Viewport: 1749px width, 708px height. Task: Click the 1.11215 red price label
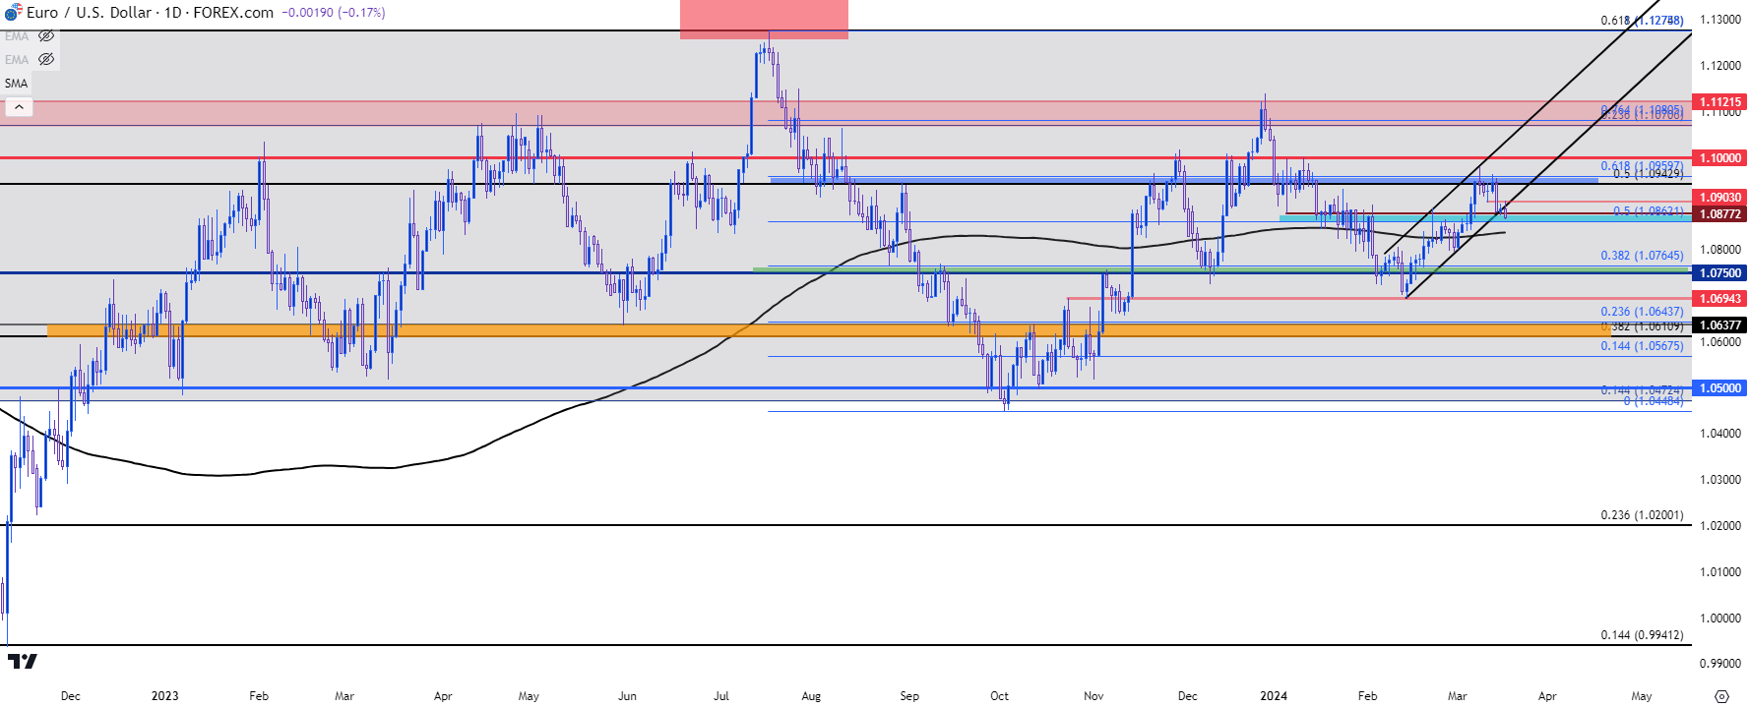tap(1718, 102)
